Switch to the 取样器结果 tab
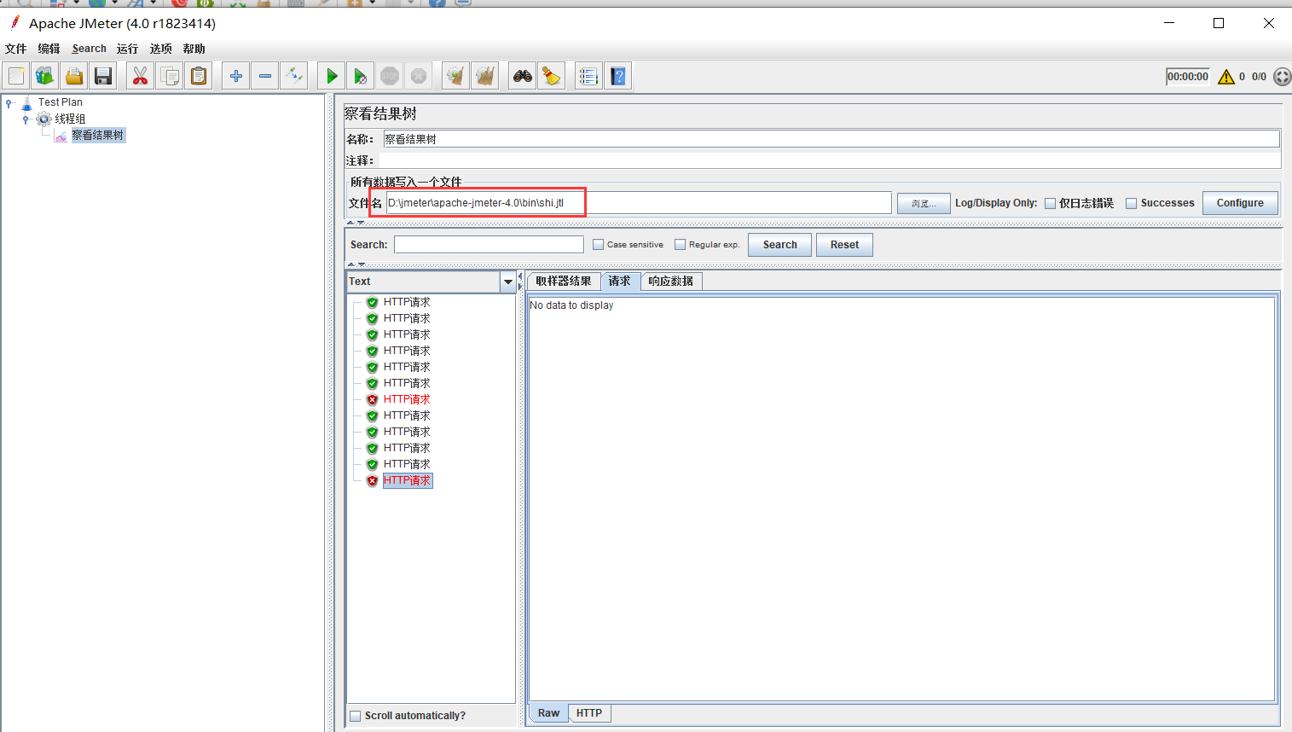 click(x=564, y=282)
